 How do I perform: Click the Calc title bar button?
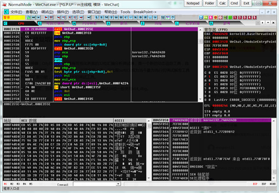tap(222, 3)
